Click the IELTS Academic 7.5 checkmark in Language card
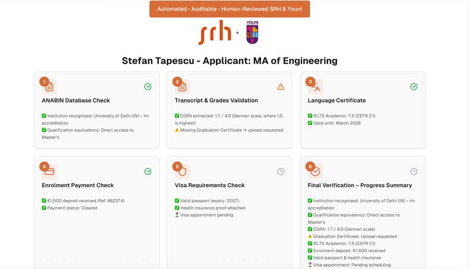 click(x=310, y=116)
